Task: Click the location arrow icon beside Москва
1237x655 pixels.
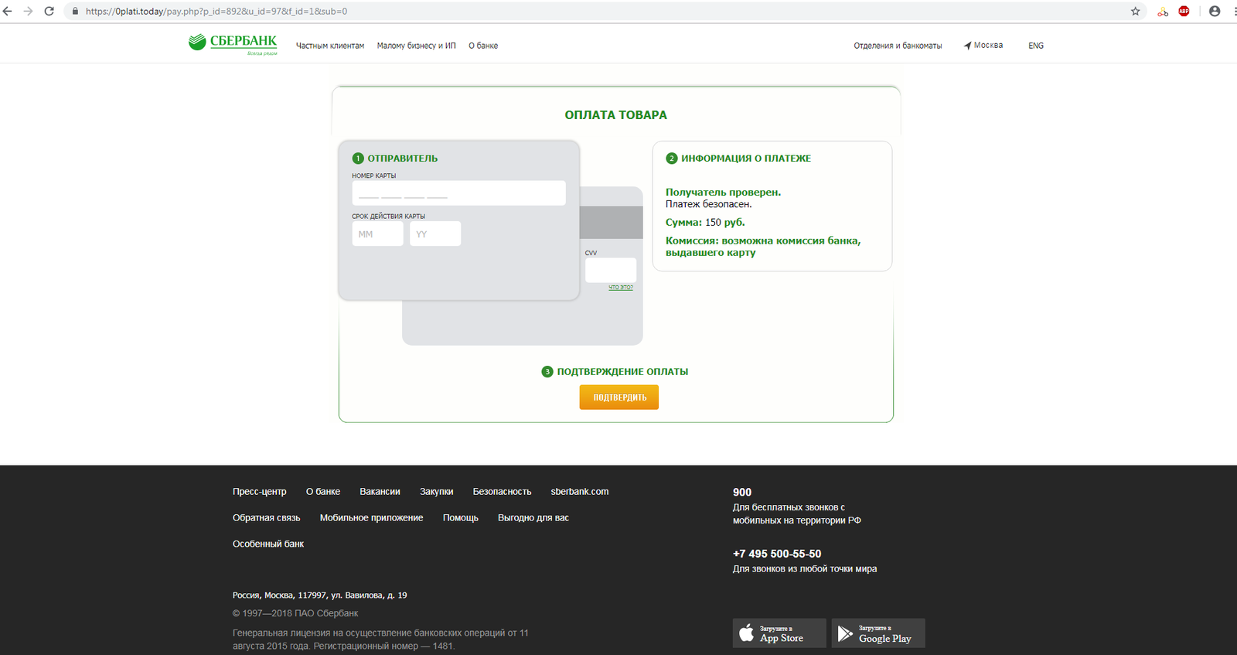Action: click(967, 46)
